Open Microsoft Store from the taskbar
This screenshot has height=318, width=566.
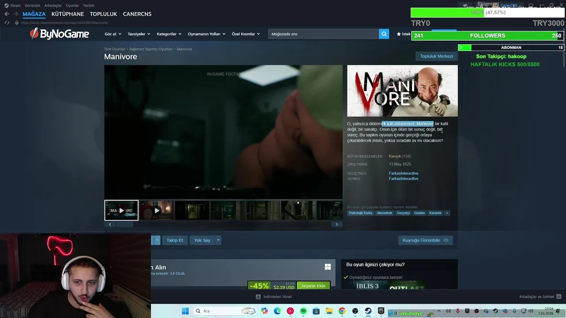tap(316, 311)
